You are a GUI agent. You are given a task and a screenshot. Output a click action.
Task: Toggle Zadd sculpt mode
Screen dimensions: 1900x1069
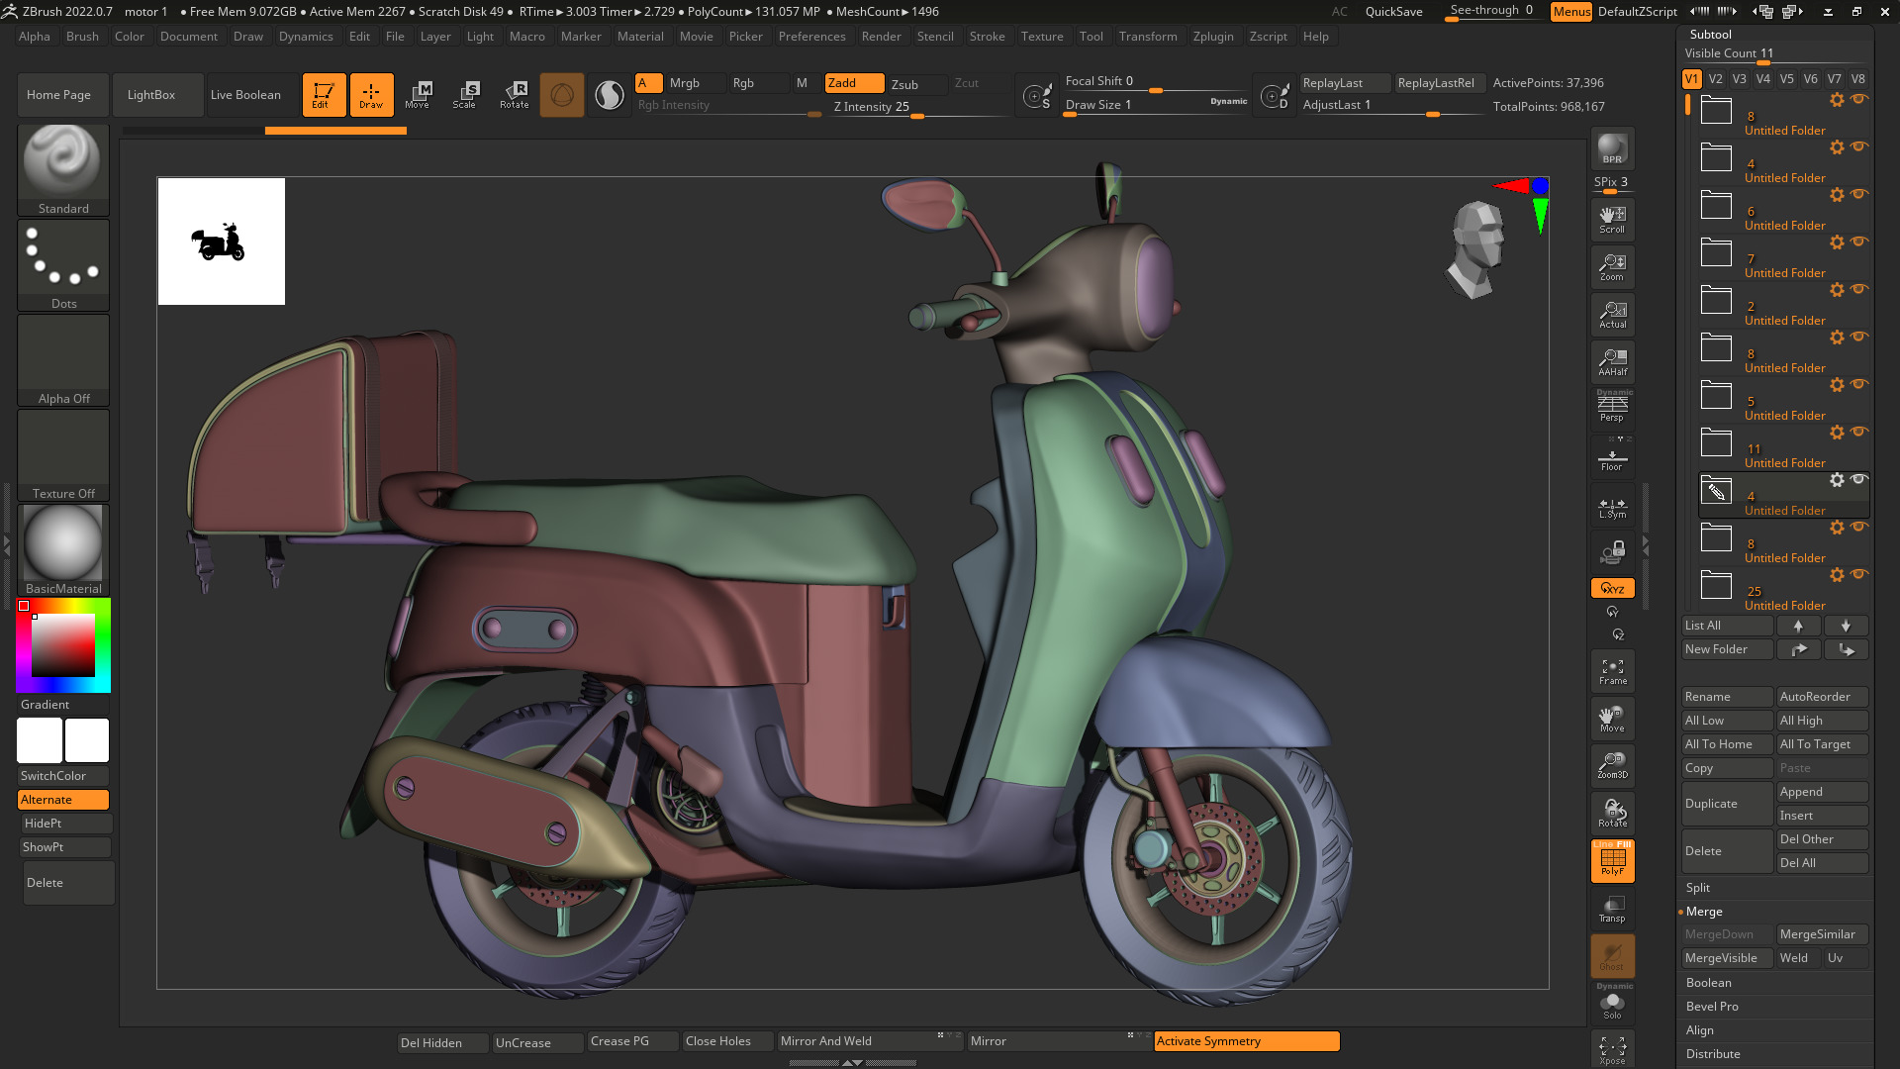click(x=854, y=83)
